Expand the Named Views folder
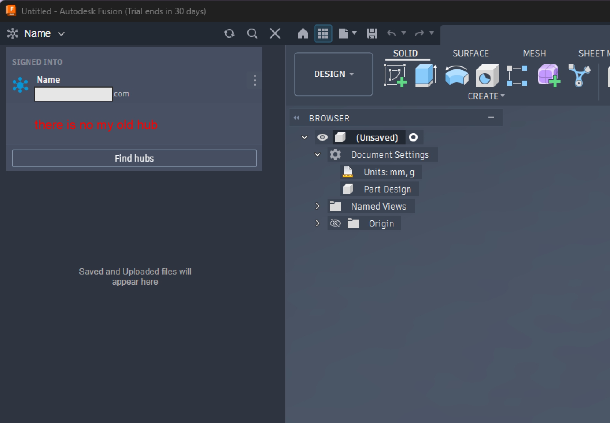Screen dimensions: 610x423 317,206
